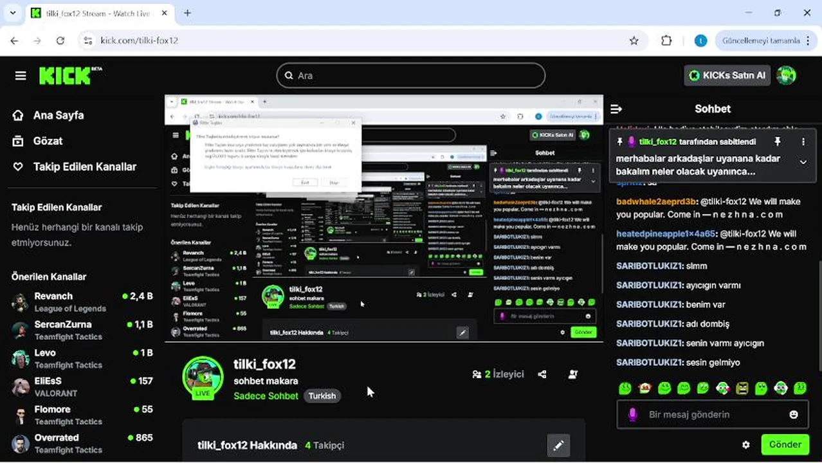The height and width of the screenshot is (463, 822).
Task: Click the Önerilen Kanallar heading
Action: click(49, 277)
